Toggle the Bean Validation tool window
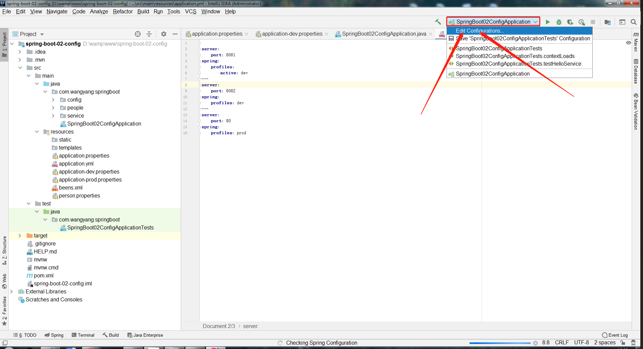643x349 pixels. [x=636, y=112]
